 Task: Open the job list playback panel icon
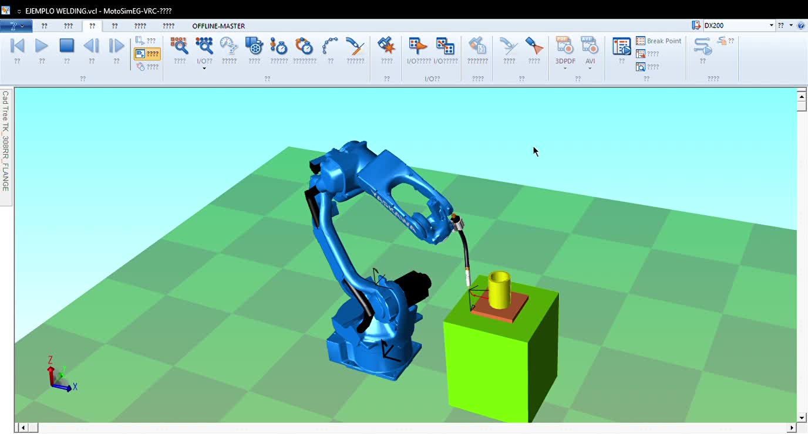coord(621,46)
